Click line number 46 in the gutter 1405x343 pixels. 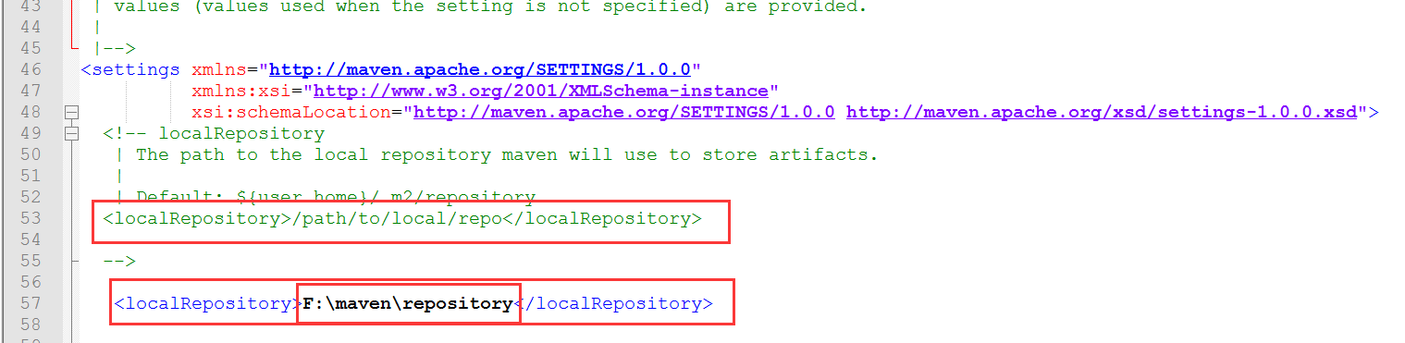(31, 69)
